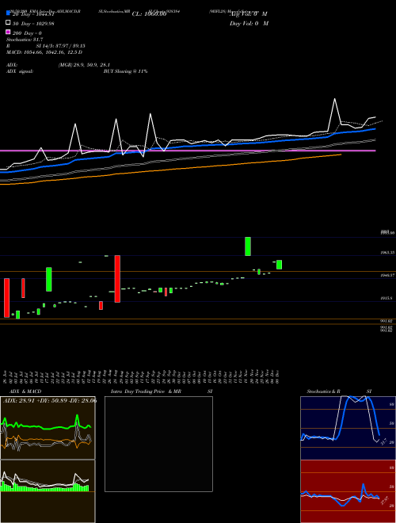Click the MACD histogram chart panel
The width and height of the screenshot is (396, 523).
48,491
